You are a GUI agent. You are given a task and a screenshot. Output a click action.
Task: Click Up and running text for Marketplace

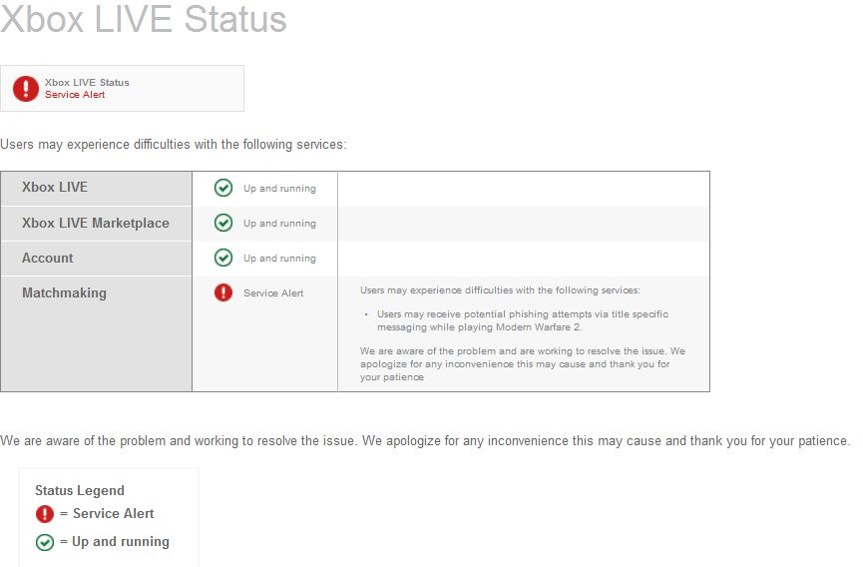point(279,224)
